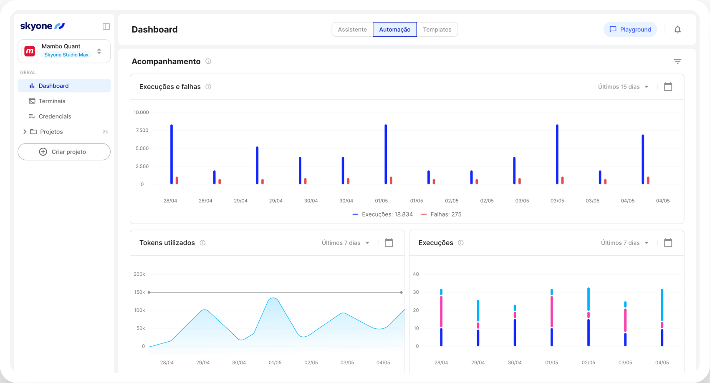Show info for Acompanhamento heading
This screenshot has width=710, height=383.
pyautogui.click(x=208, y=61)
